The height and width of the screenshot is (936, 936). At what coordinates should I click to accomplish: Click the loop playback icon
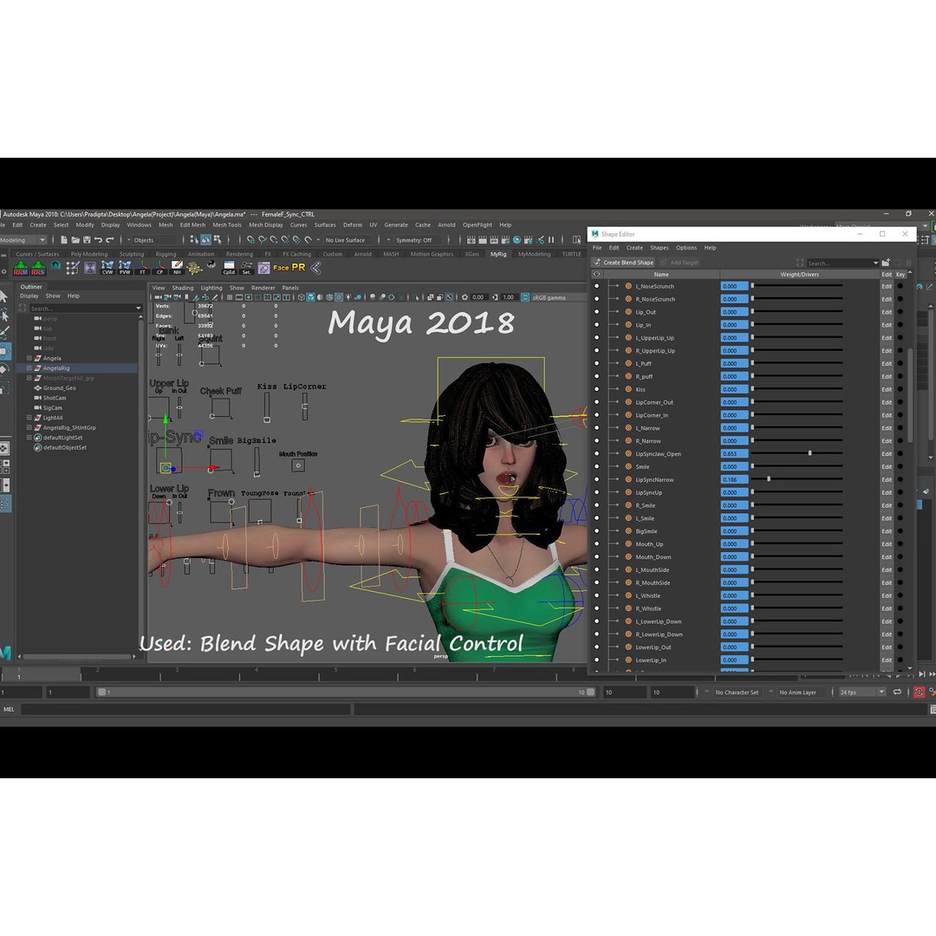point(897,692)
